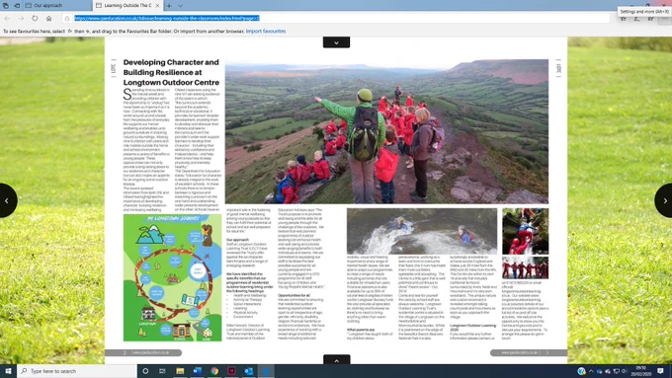
Task: Open Chrome from the taskbar
Action: pos(214,371)
